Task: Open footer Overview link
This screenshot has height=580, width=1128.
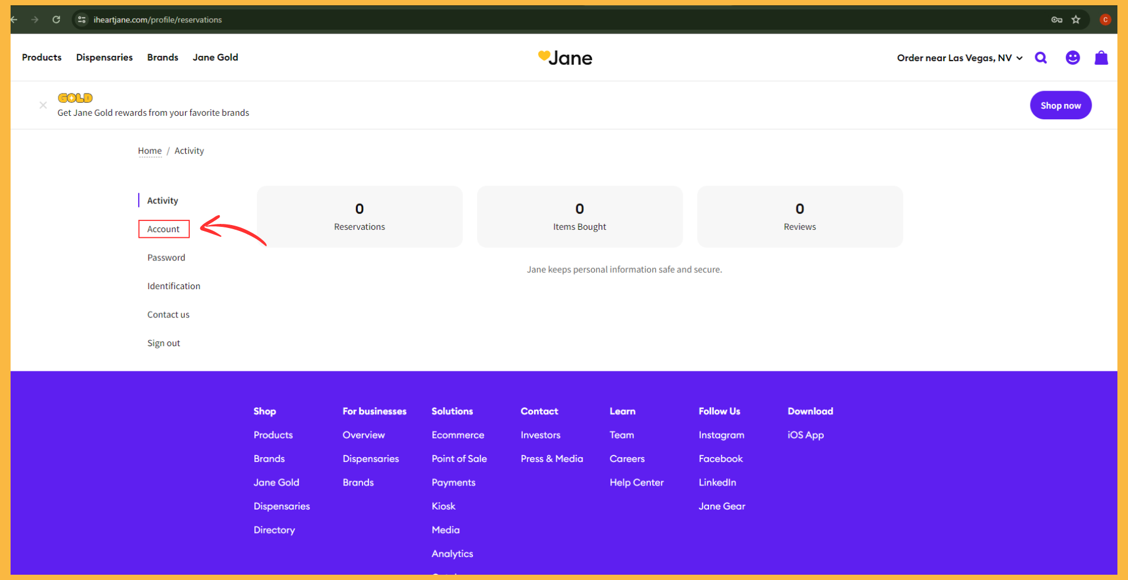Action: (x=364, y=435)
